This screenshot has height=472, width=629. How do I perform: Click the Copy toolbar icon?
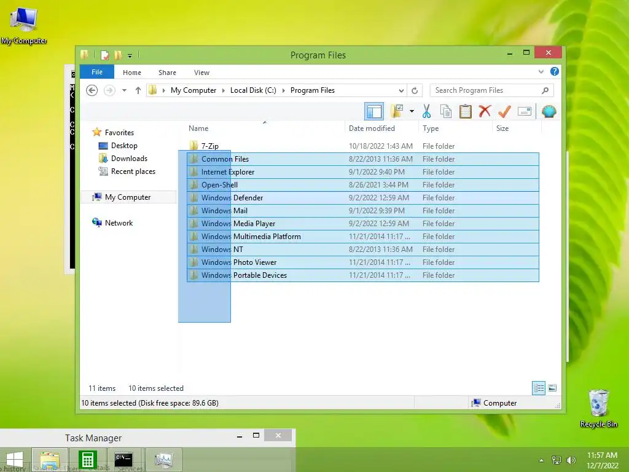click(446, 111)
